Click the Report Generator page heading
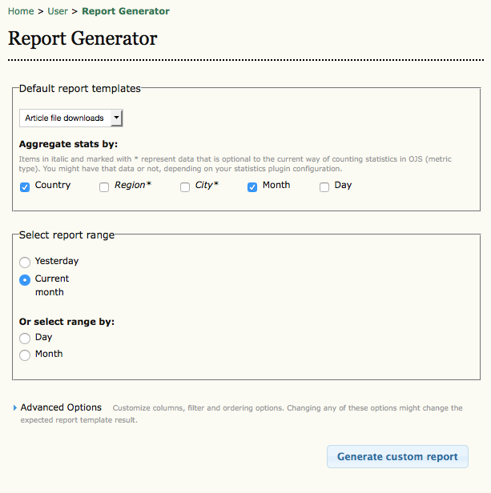 click(83, 38)
